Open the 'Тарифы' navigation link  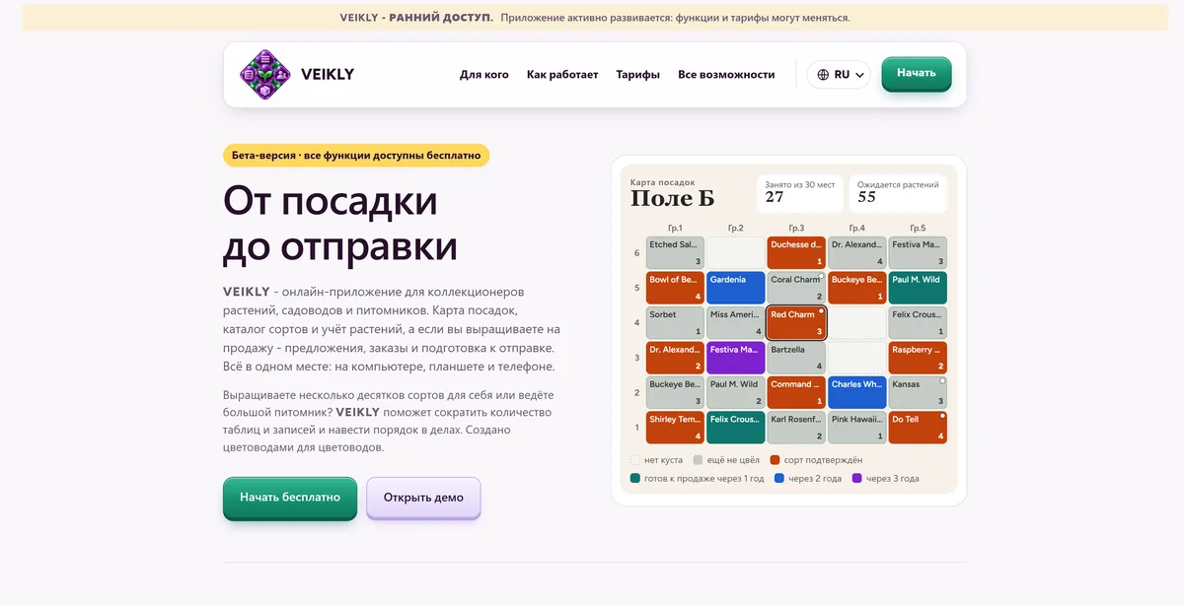coord(638,74)
